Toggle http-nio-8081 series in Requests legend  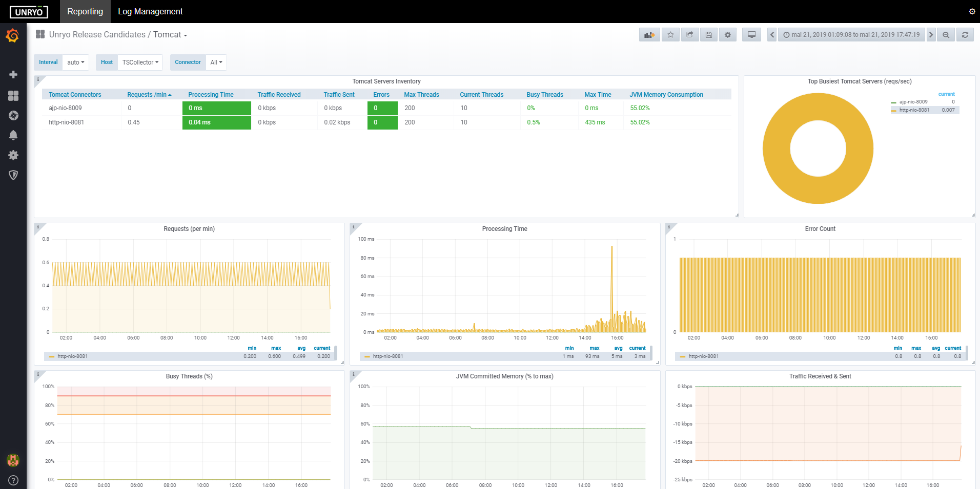pos(72,356)
